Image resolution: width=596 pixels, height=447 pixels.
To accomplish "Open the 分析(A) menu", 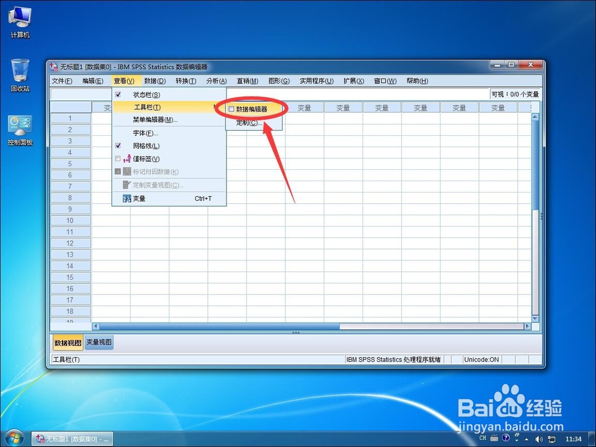I will point(216,81).
